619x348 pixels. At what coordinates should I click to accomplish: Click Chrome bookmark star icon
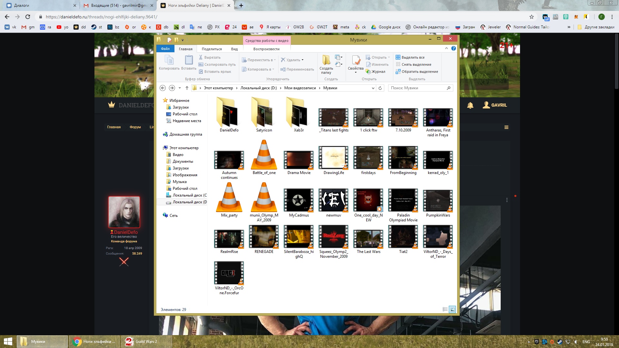(532, 17)
